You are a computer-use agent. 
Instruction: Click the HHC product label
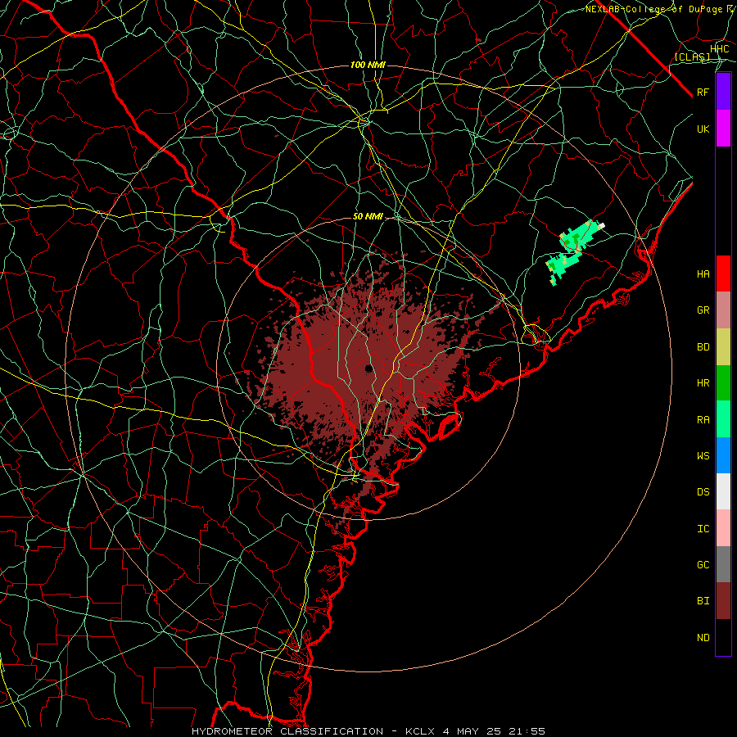point(719,49)
